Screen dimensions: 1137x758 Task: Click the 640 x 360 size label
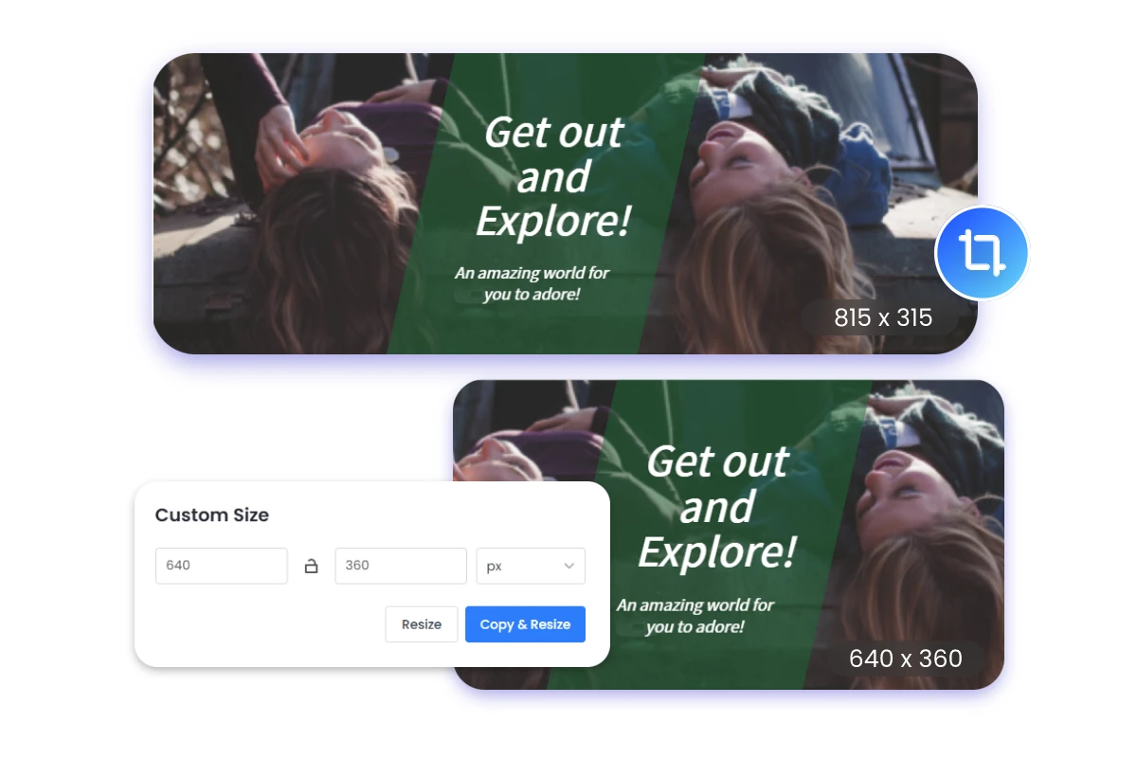905,658
